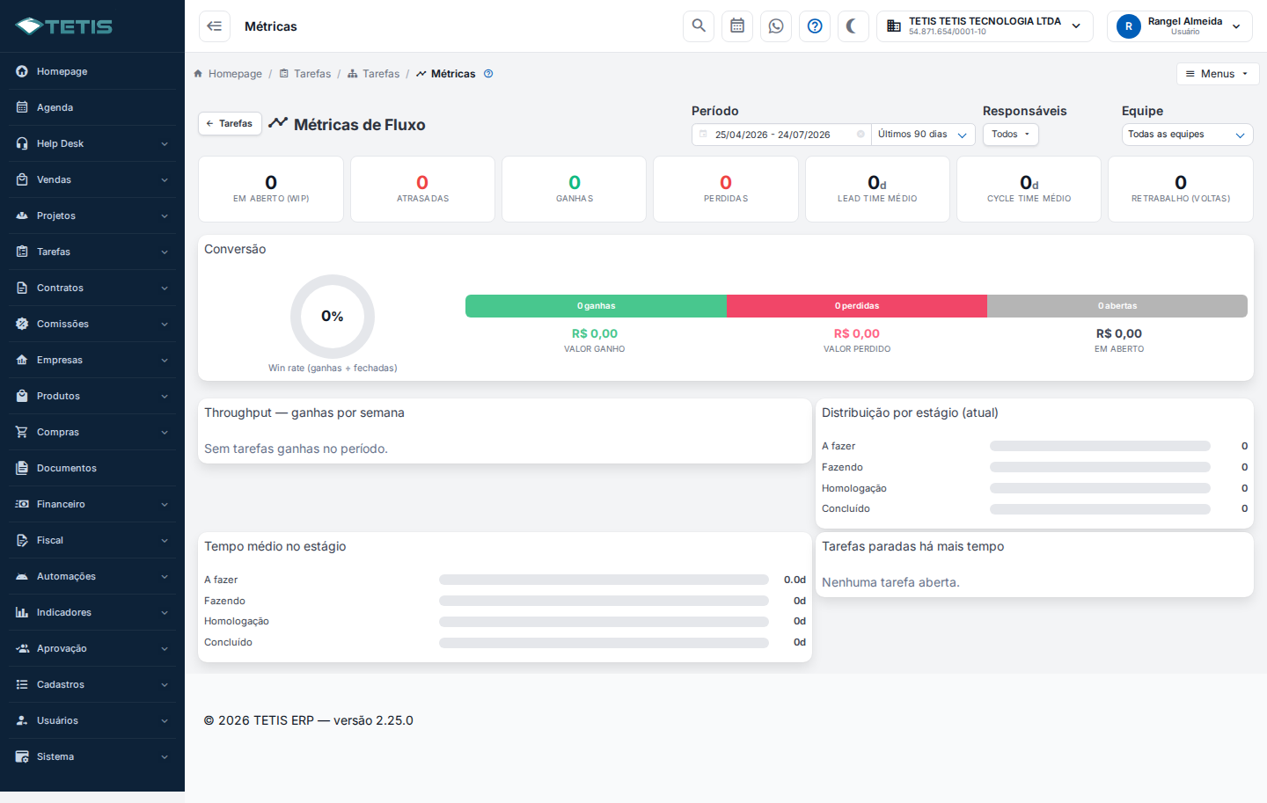The width and height of the screenshot is (1267, 803).
Task: Click the Indicadores chart icon
Action: [22, 612]
